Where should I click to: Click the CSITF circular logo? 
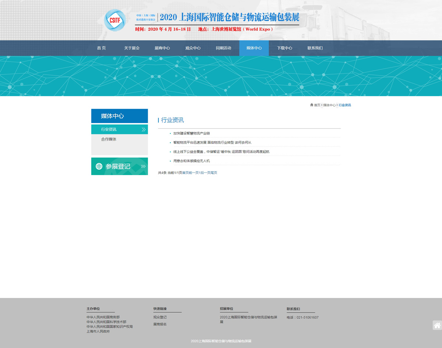pyautogui.click(x=115, y=20)
